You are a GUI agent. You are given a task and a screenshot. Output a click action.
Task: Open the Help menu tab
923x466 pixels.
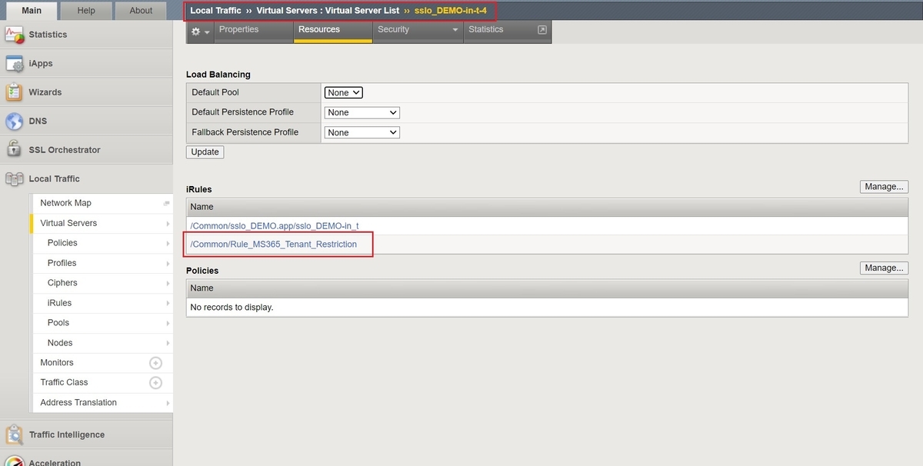tap(85, 10)
